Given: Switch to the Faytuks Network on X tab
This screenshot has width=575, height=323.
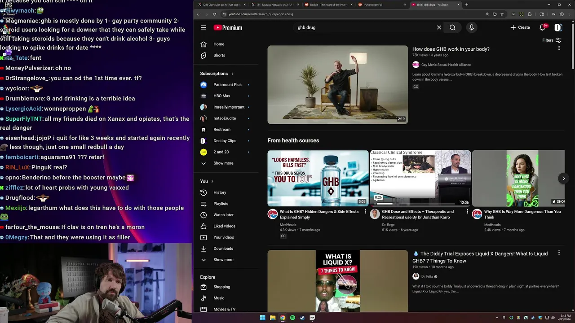Looking at the screenshot, I should (274, 4).
